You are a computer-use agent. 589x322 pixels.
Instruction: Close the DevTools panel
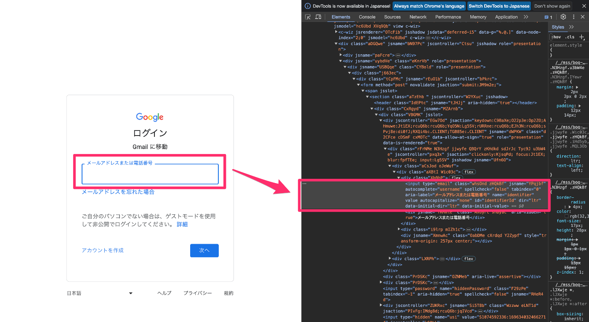click(583, 17)
